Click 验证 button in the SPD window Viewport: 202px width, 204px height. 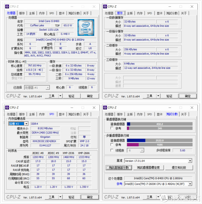point(71,197)
